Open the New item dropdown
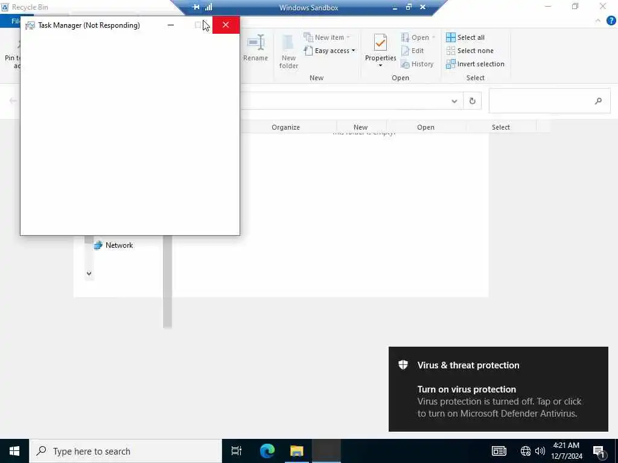The width and height of the screenshot is (618, 463). pyautogui.click(x=327, y=37)
